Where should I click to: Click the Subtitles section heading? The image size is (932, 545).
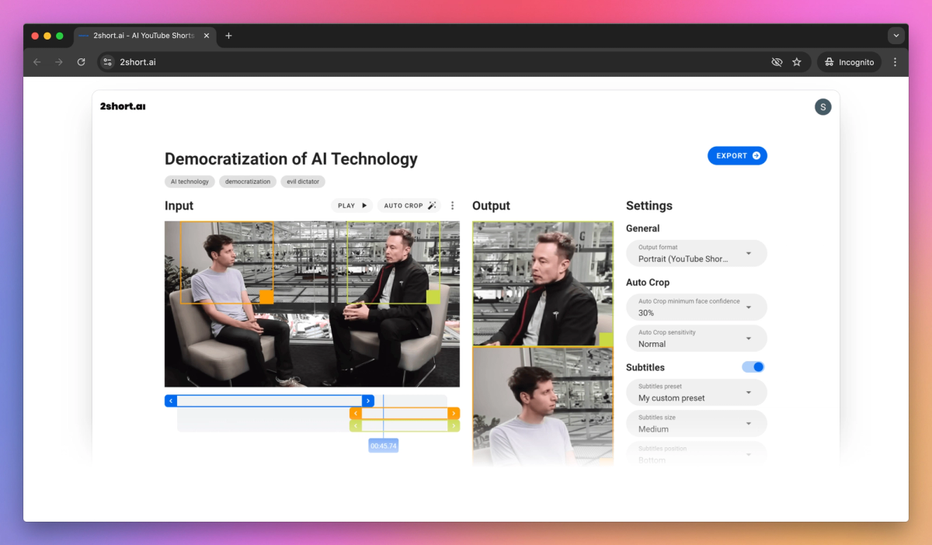pyautogui.click(x=645, y=367)
